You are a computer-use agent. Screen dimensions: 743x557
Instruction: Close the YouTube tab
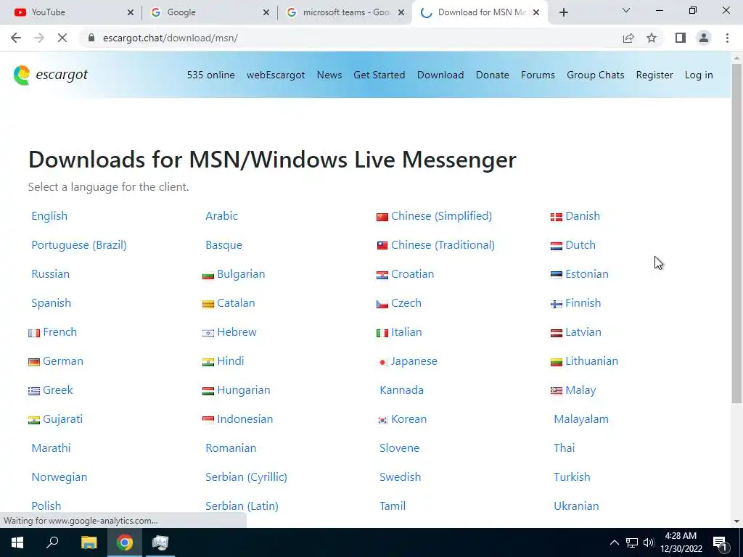click(131, 12)
